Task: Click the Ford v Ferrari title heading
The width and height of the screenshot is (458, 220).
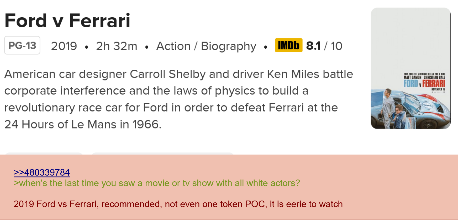Action: 67,21
